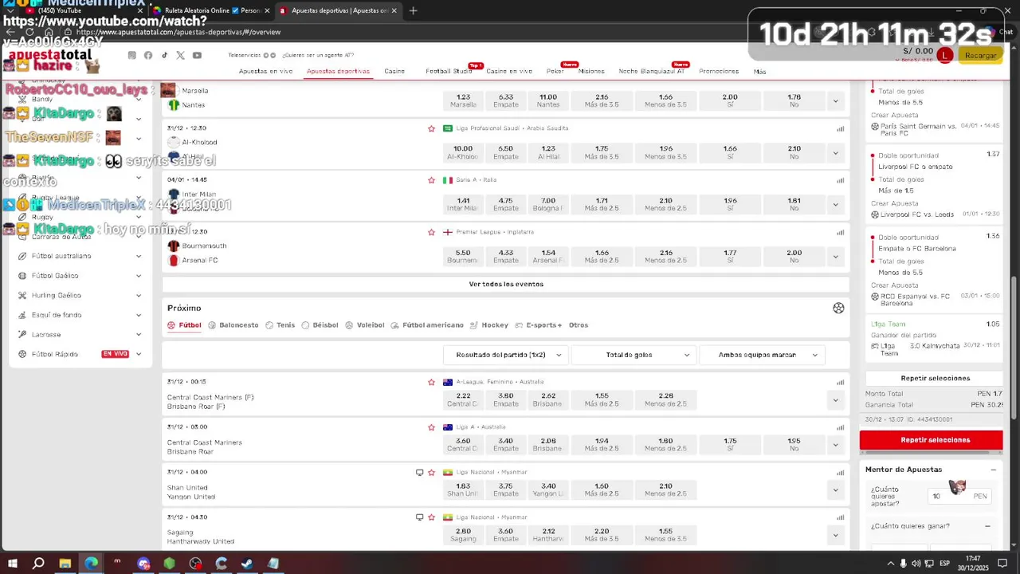Open statistics icon for Al-Kholood match
The height and width of the screenshot is (574, 1020).
tap(840, 128)
